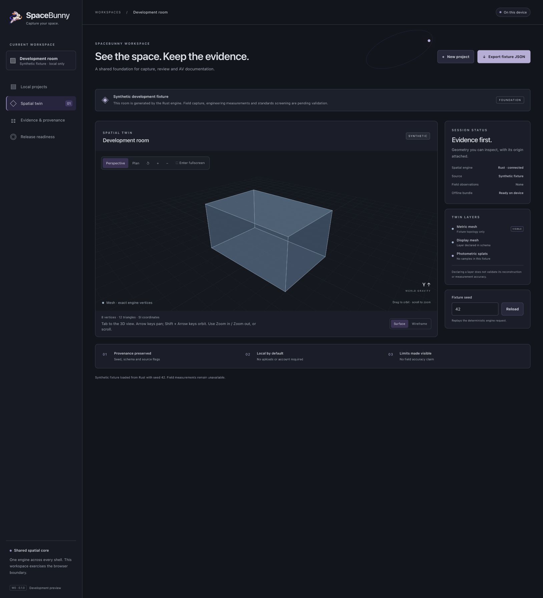
Task: Click '8 vertices · 12 triangles' stats text
Action: click(130, 317)
